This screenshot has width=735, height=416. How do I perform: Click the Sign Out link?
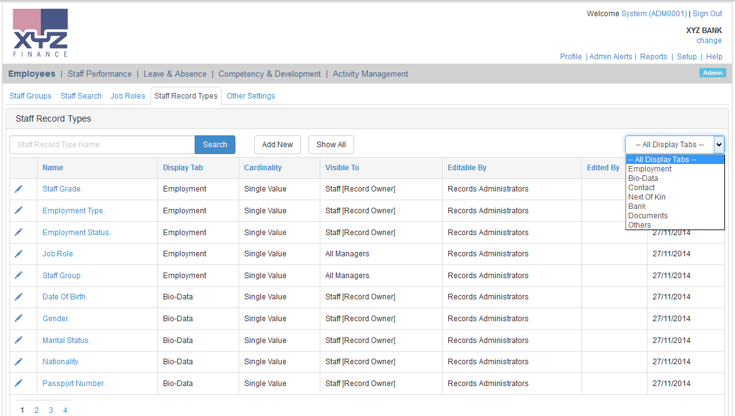pos(707,13)
